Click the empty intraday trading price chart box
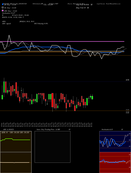 (52, 147)
